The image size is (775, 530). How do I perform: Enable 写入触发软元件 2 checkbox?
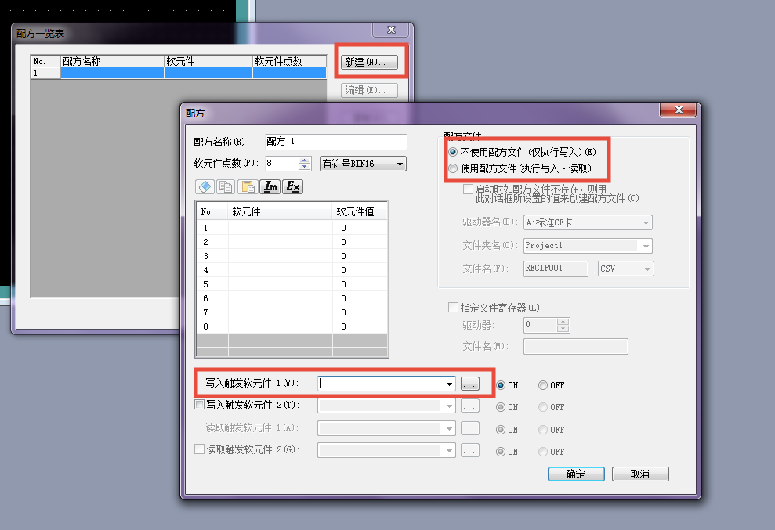coord(199,405)
